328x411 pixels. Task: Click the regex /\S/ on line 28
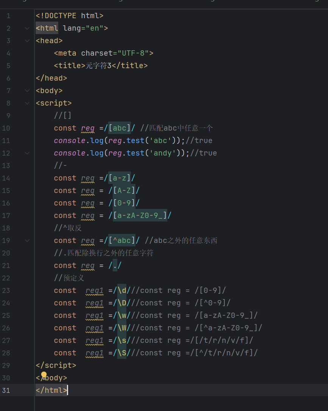point(122,353)
